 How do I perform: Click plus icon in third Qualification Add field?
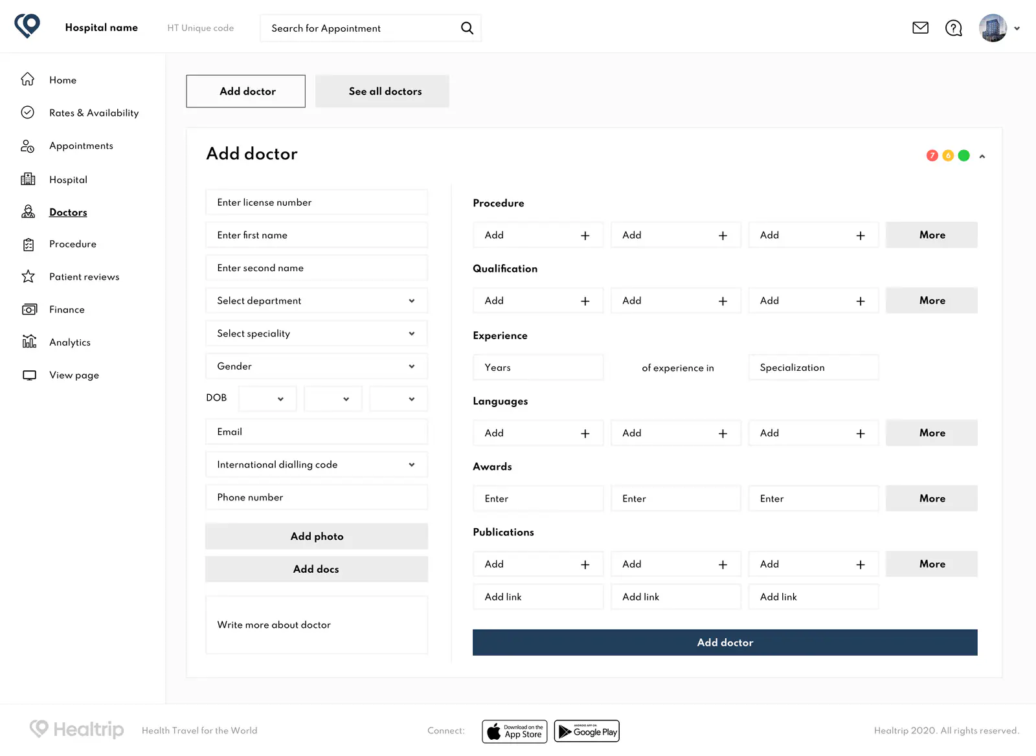click(861, 301)
